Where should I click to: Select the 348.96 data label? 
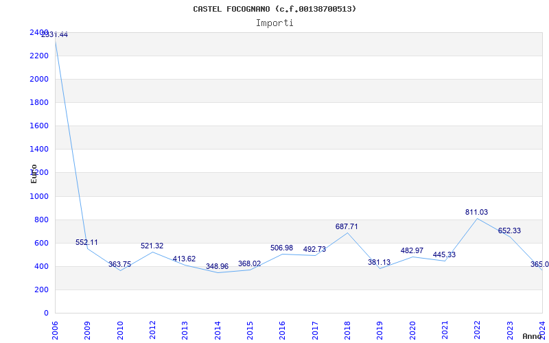pyautogui.click(x=217, y=266)
